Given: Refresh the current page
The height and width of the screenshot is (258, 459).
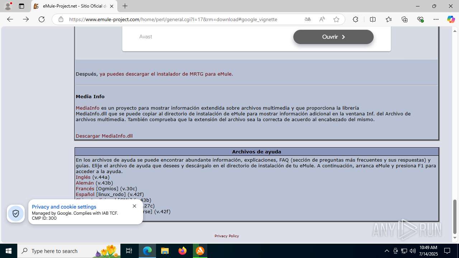Looking at the screenshot, I should (42, 19).
